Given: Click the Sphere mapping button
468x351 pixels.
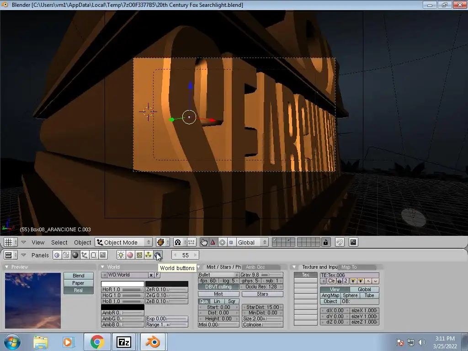Looking at the screenshot, I should coord(350,296).
